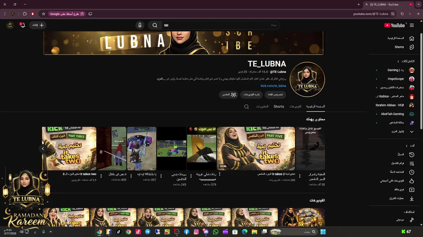
Task: Open the Gaming | رند subscription
Action: coord(395,70)
